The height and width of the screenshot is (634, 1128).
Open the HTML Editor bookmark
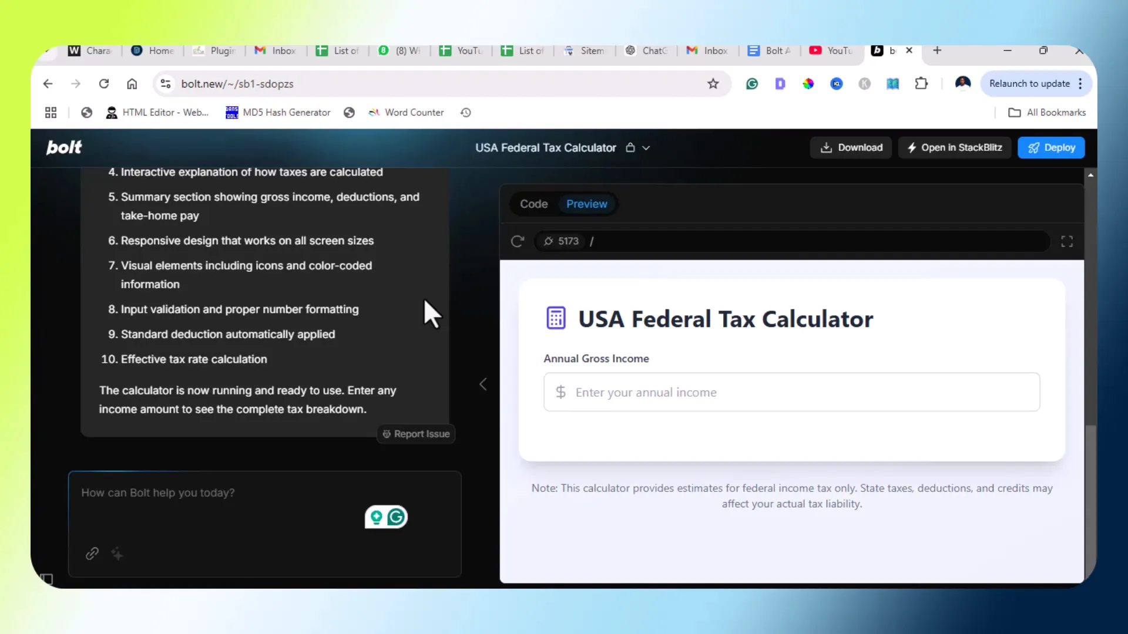(157, 113)
